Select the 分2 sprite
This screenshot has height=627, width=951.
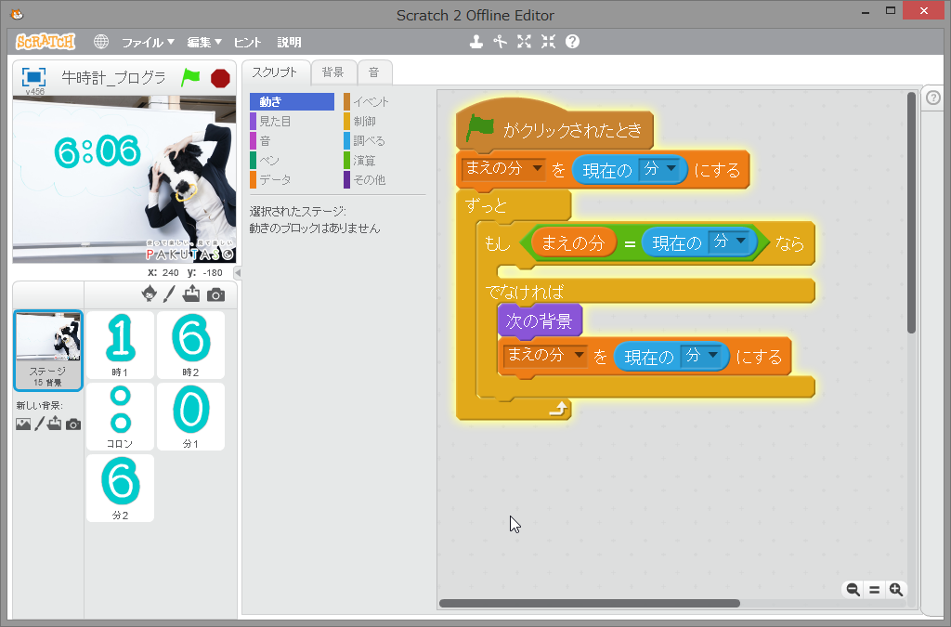click(x=120, y=489)
